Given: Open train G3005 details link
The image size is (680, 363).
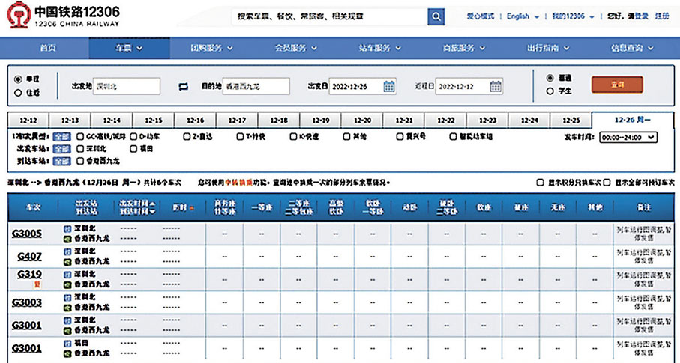Looking at the screenshot, I should tap(27, 234).
